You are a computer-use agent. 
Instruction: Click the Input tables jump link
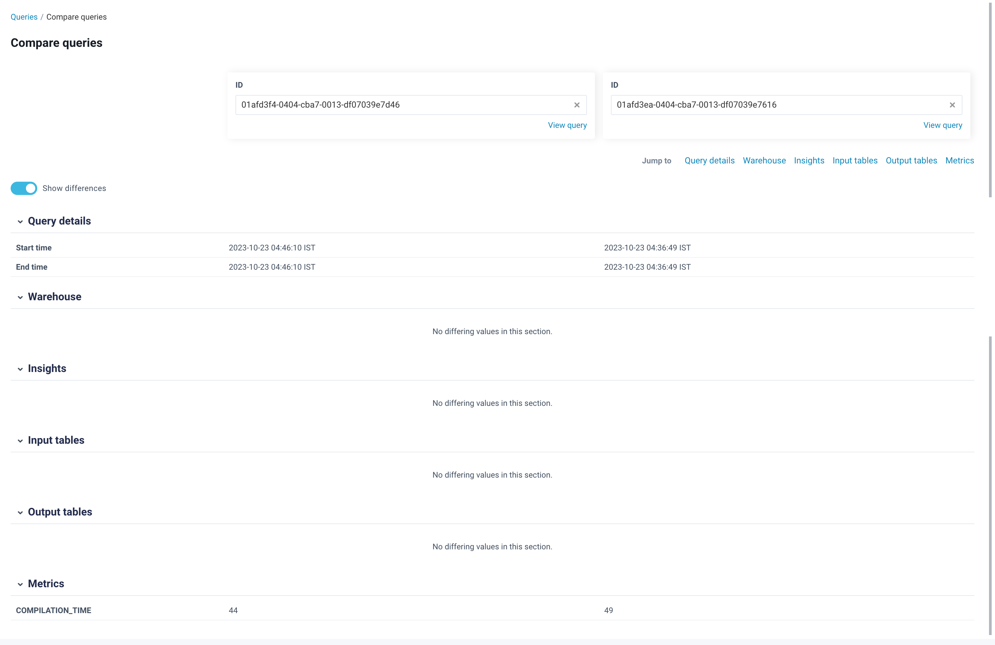(x=855, y=161)
